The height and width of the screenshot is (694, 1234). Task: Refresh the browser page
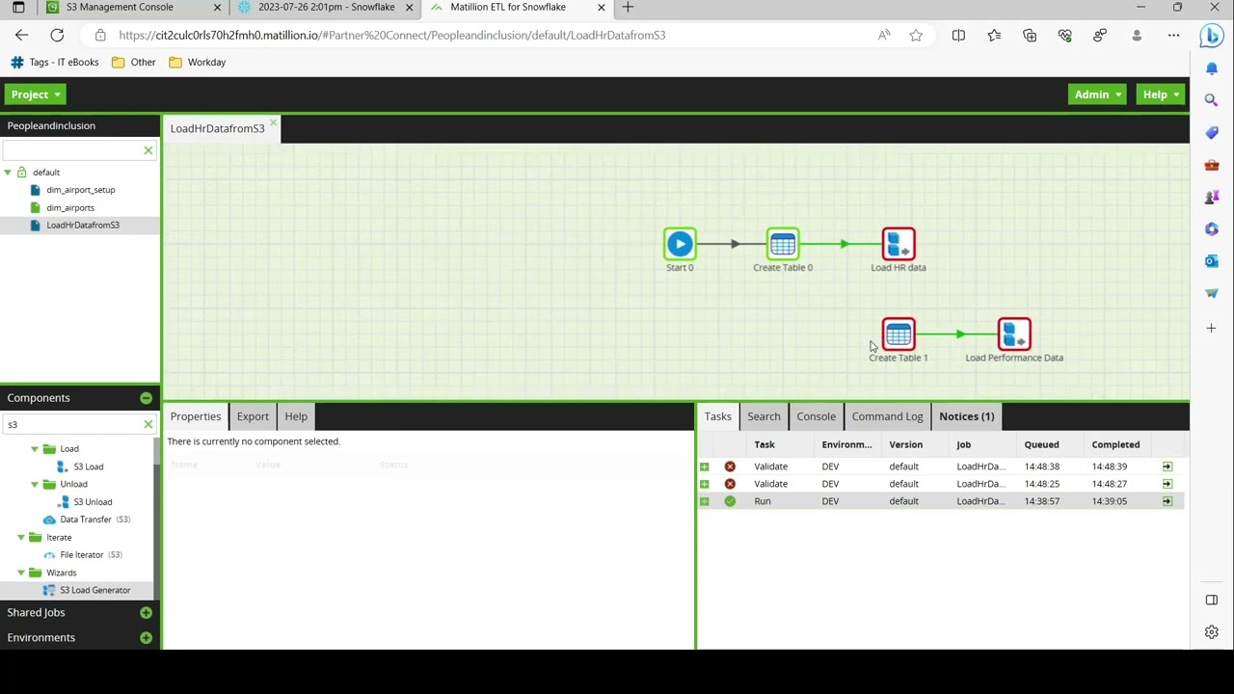(57, 36)
